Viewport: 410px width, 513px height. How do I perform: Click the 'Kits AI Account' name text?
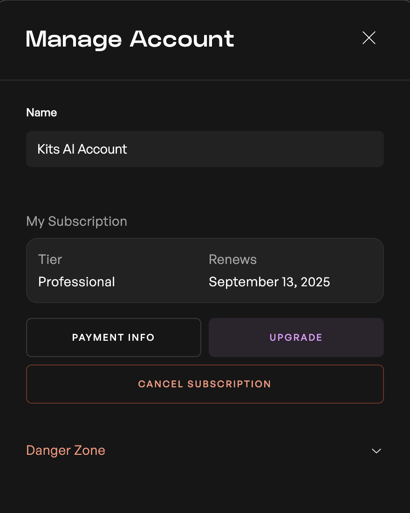click(x=82, y=149)
